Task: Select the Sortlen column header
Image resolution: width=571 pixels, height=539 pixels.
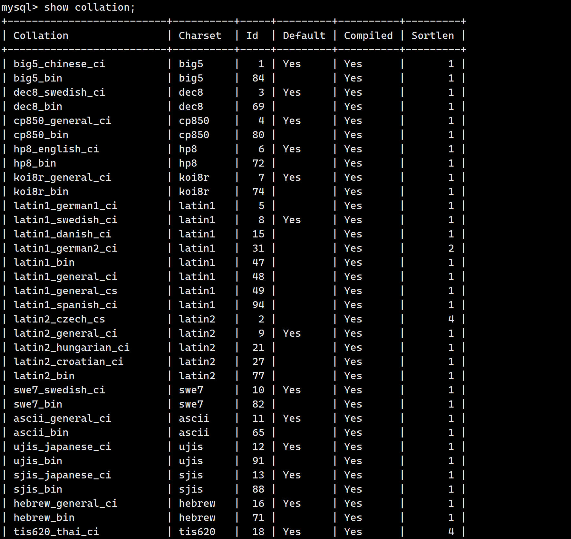Action: click(x=433, y=35)
